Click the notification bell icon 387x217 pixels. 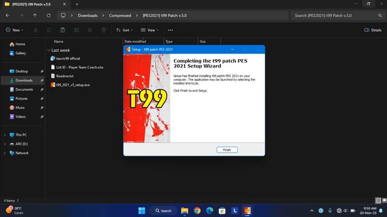coord(381,210)
